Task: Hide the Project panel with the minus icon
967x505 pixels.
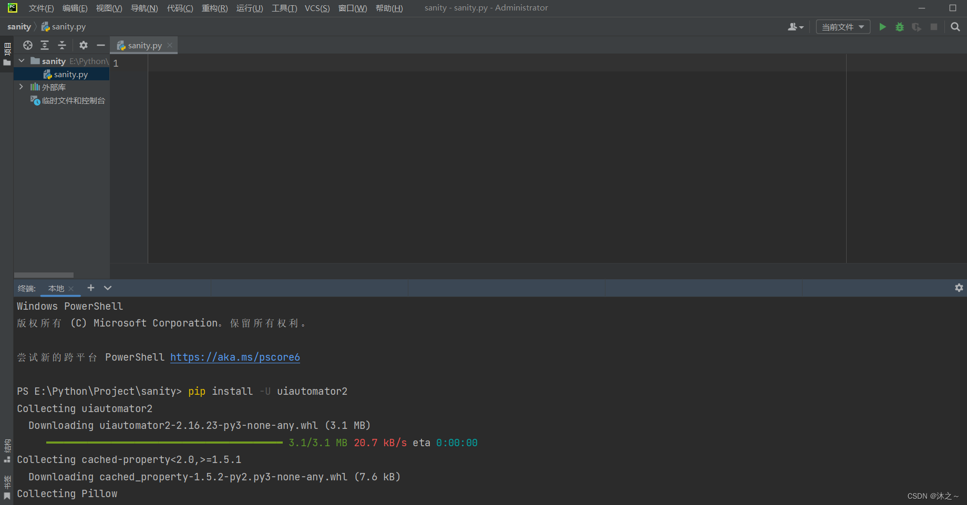Action: (x=100, y=45)
